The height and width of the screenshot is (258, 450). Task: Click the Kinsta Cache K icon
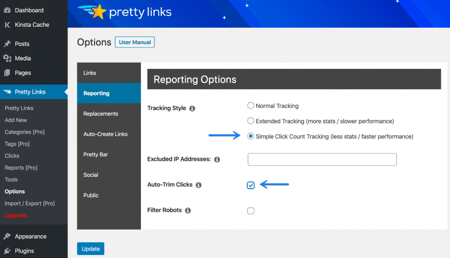pos(7,25)
